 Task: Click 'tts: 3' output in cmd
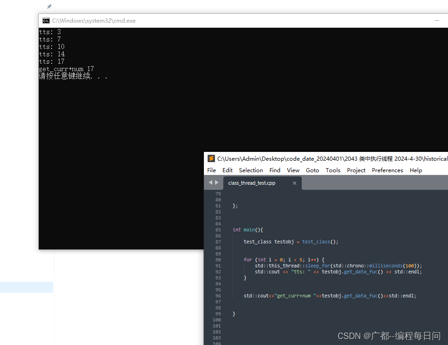50,32
